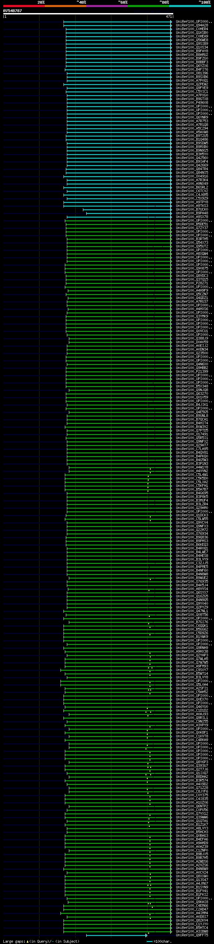Select the UniRef100_B9FAY8 label
The width and height of the screenshot is (214, 944).
(x=192, y=51)
